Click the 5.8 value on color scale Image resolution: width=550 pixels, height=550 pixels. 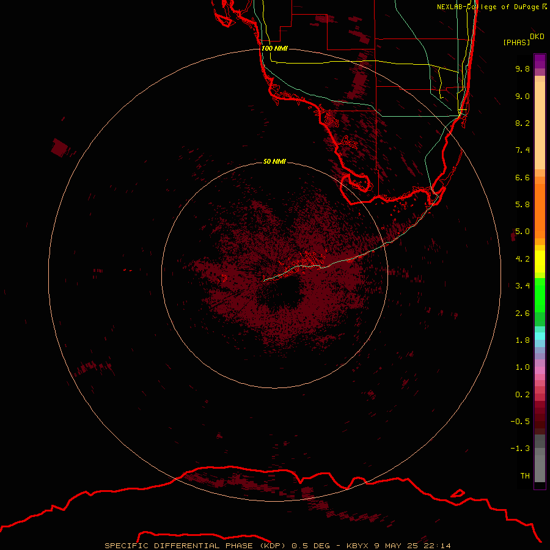click(x=522, y=205)
